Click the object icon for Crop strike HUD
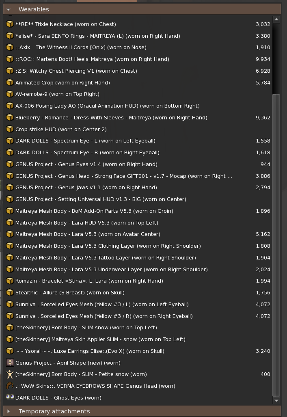287x417 pixels. 10,129
